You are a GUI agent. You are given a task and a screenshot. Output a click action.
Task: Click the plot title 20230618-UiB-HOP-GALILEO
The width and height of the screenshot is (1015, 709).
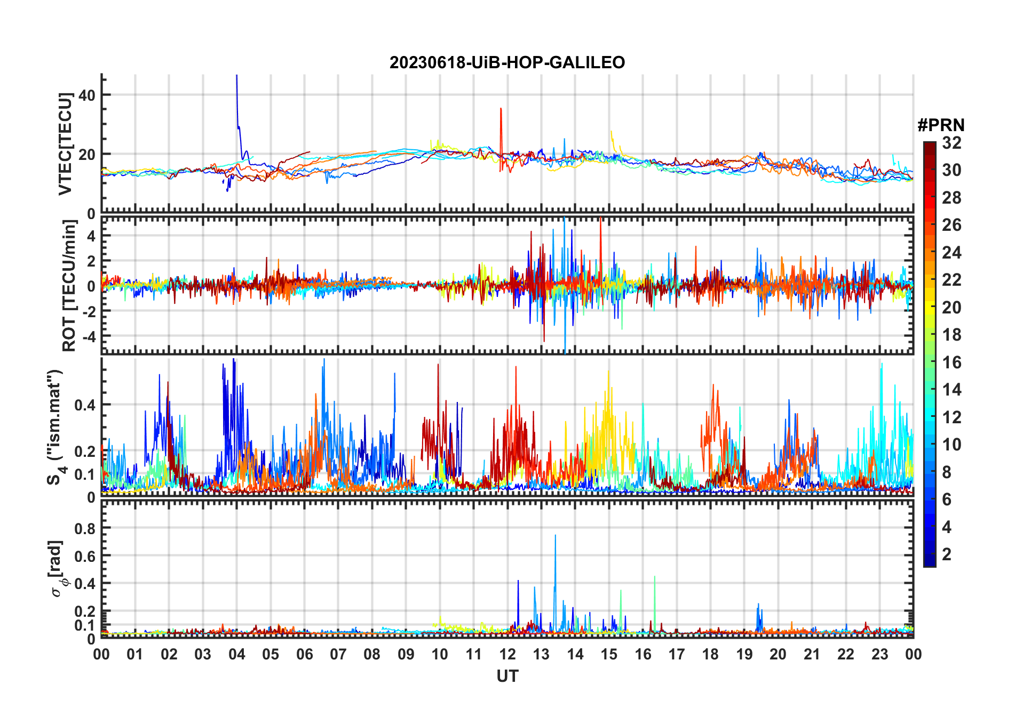pyautogui.click(x=507, y=63)
